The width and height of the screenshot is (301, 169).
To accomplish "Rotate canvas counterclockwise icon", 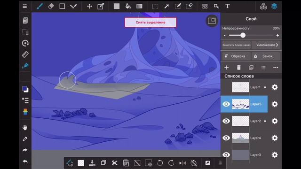I will coord(160,163).
